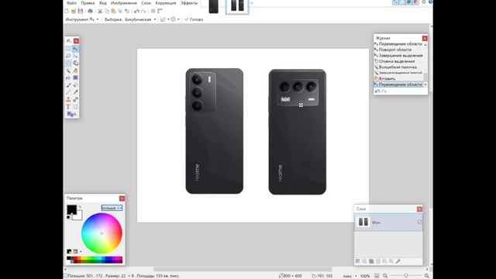Toggle Colors window via top-right icon

click(415, 2)
